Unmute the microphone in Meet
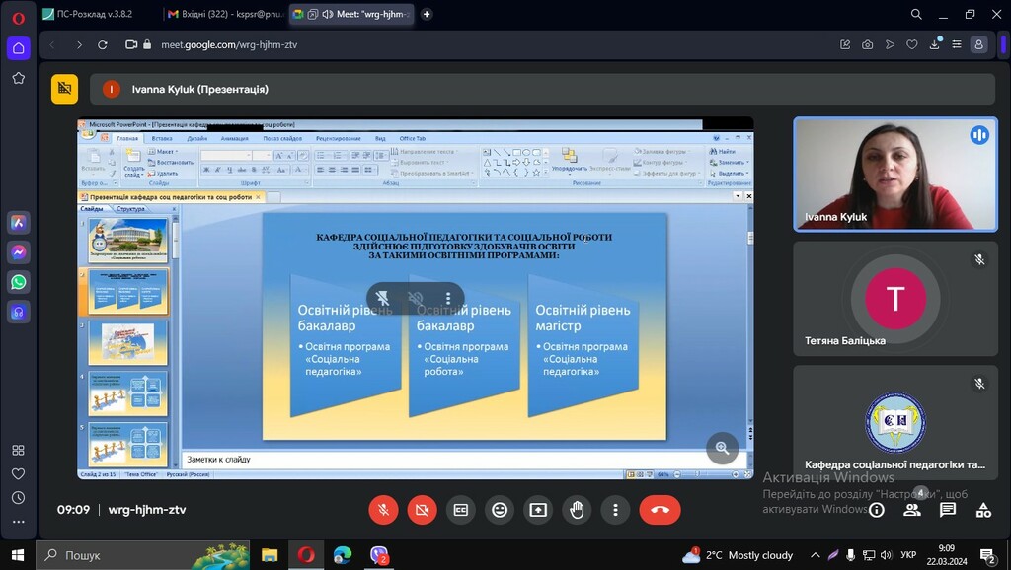The image size is (1011, 570). point(383,510)
